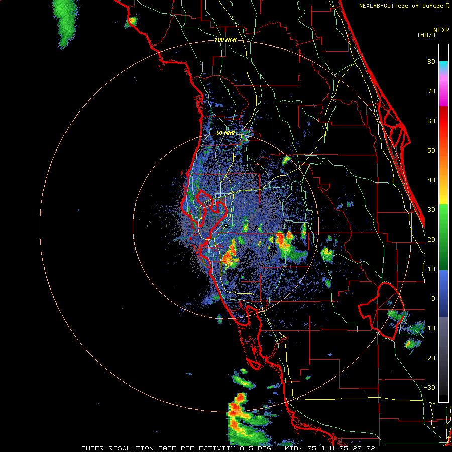Click the [dBZ] units label
Viewport: 452px width, 452px height.
pyautogui.click(x=426, y=35)
